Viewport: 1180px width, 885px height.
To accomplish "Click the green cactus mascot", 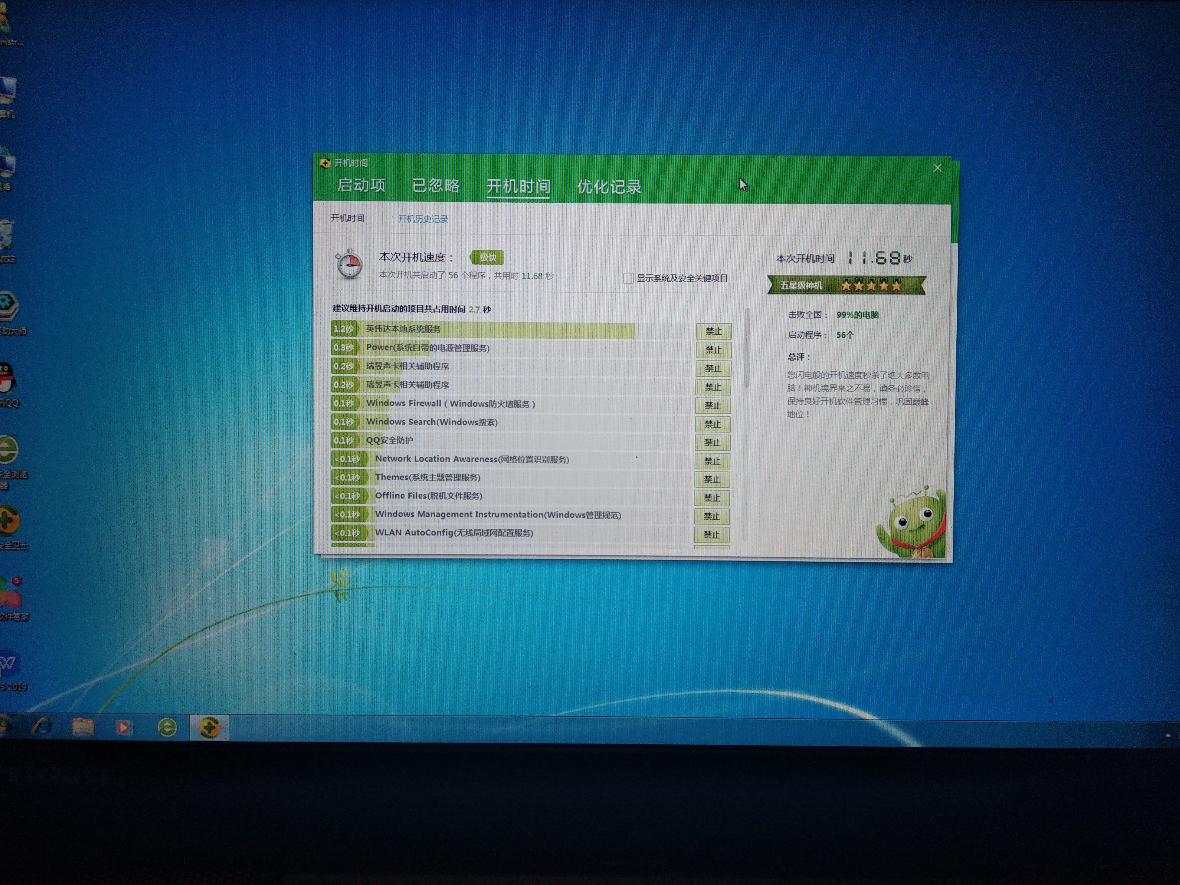I will tap(912, 522).
